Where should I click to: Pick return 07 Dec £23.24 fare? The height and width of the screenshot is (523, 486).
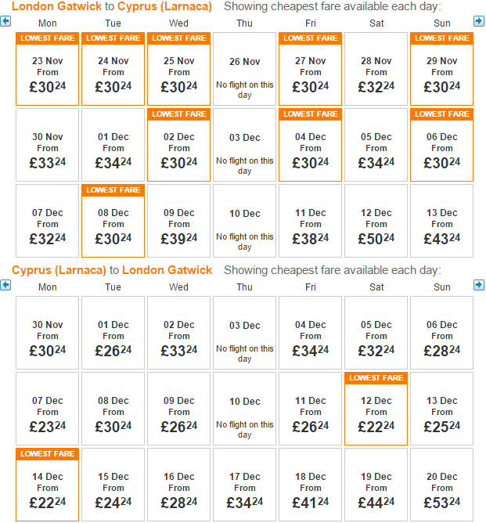[47, 409]
